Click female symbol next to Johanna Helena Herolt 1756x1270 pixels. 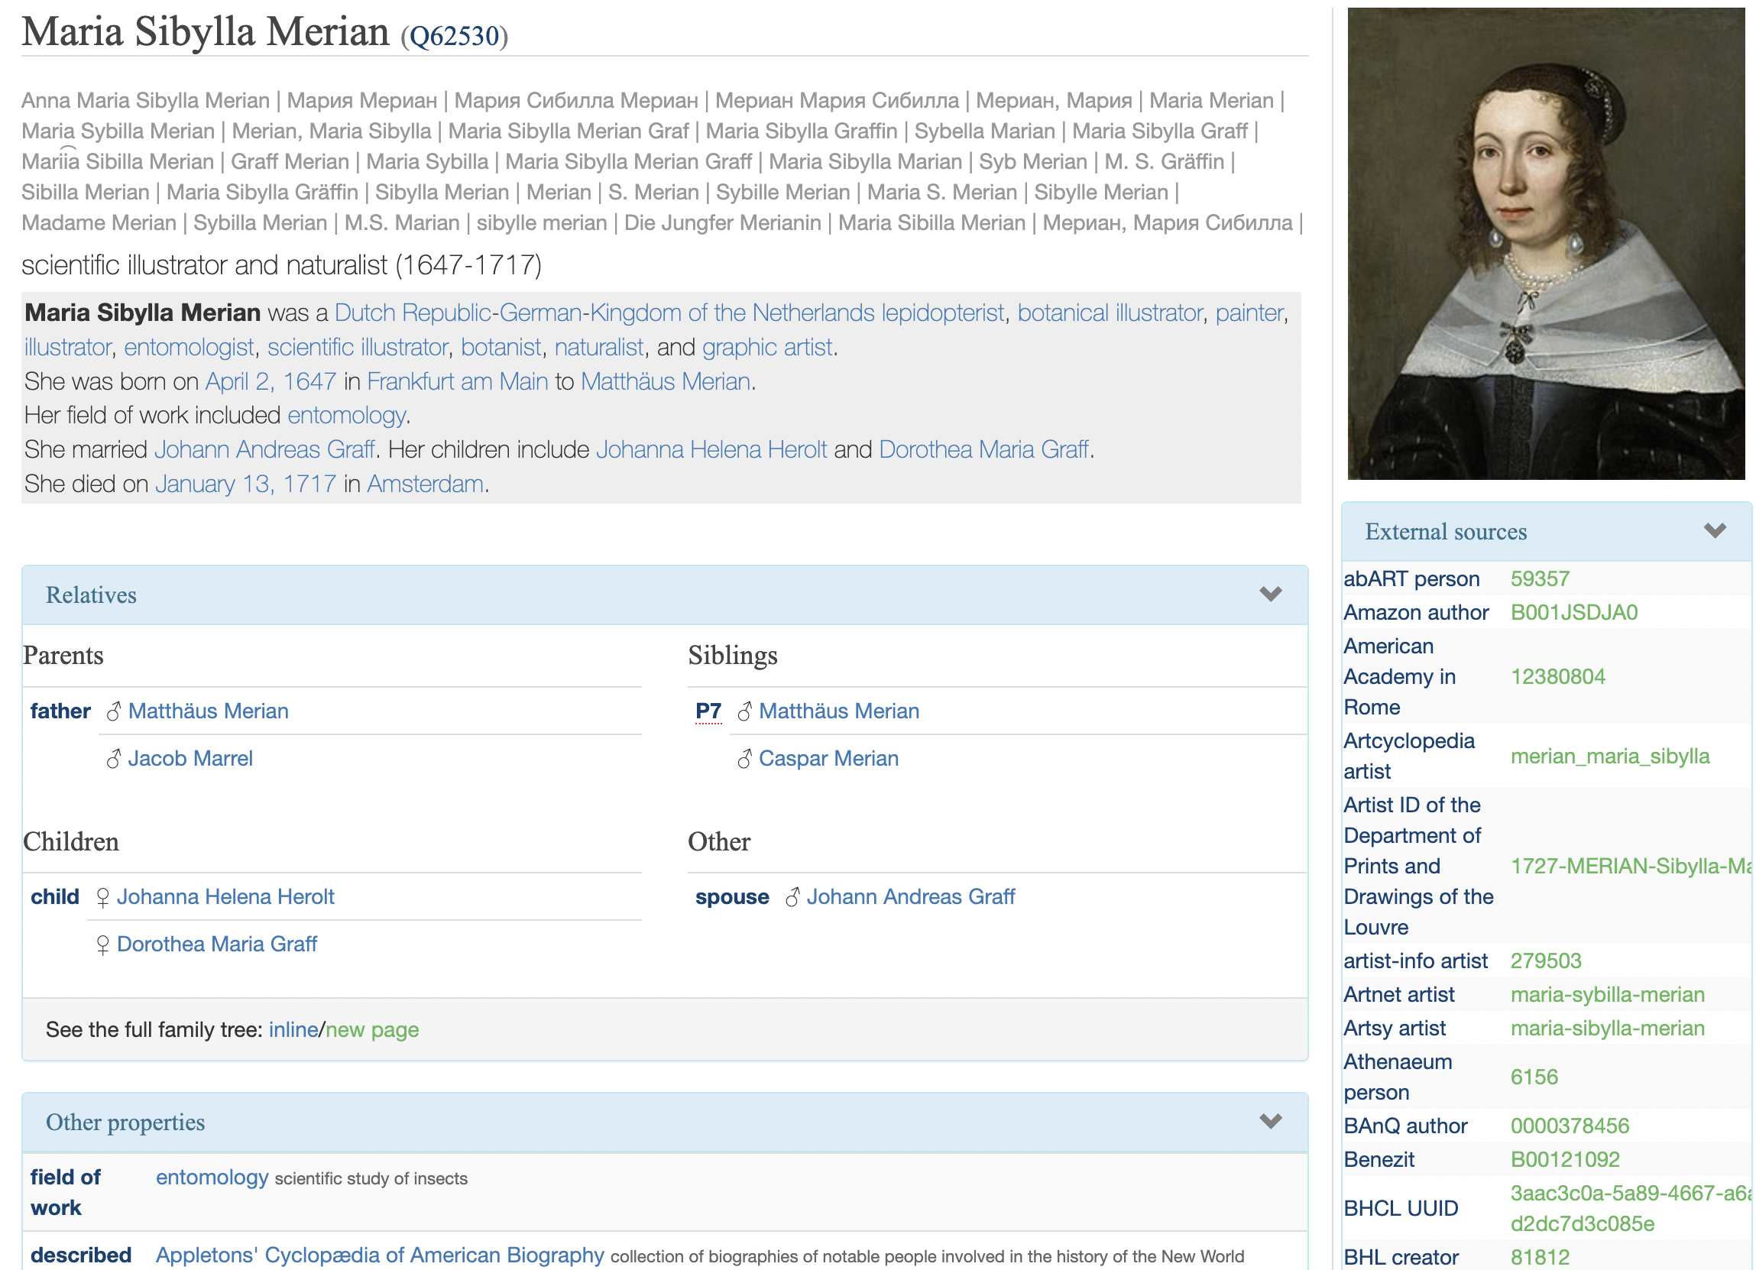click(102, 898)
